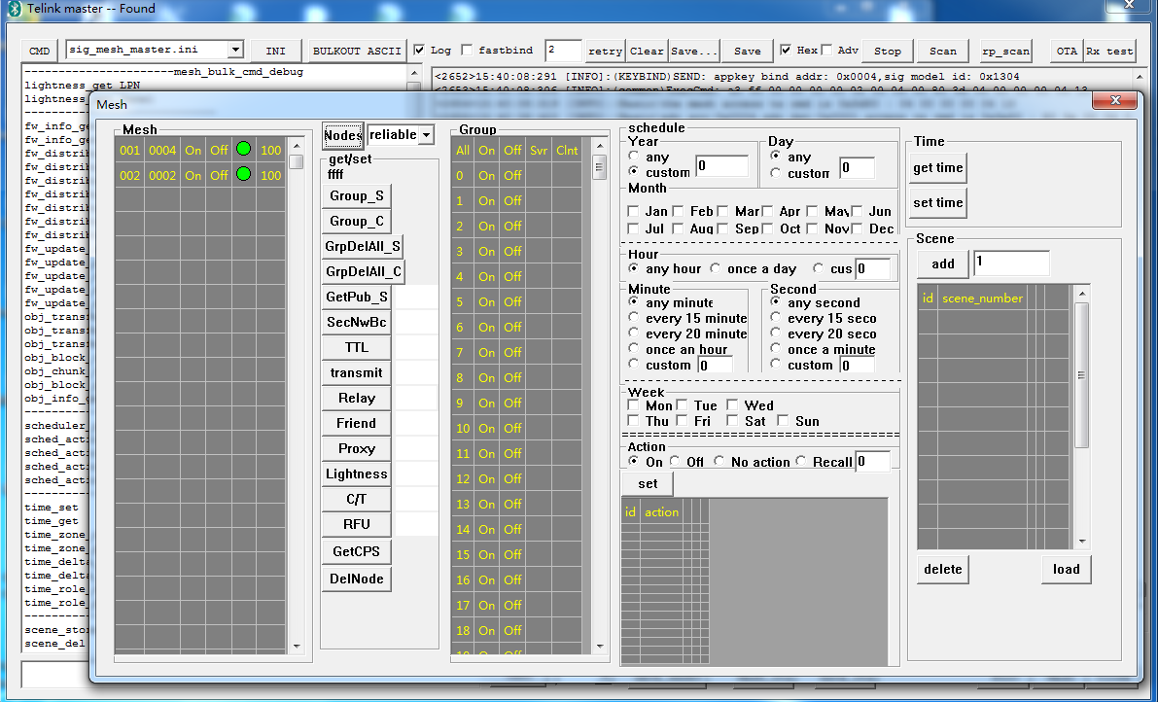Click On for group 5
1158x702 pixels.
click(x=486, y=302)
